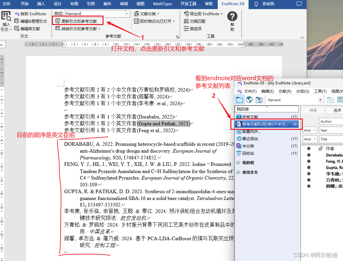Select All References group in EndNote

click(267, 117)
